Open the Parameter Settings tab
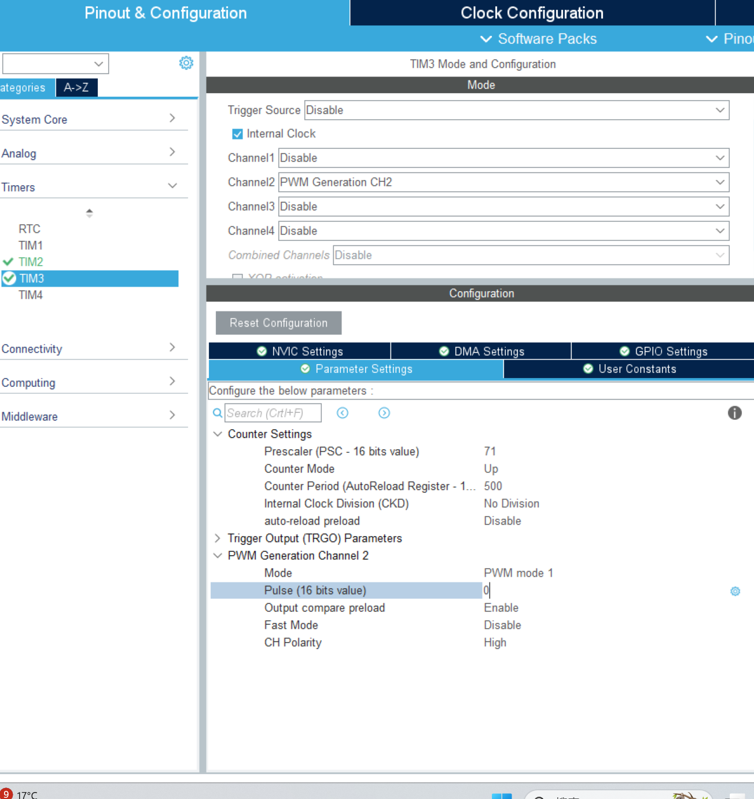 (356, 369)
